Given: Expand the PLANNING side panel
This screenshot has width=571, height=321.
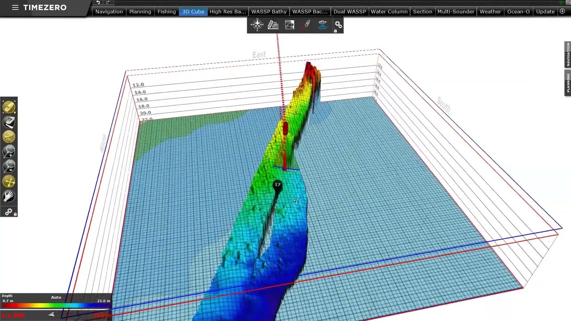Looking at the screenshot, I should [568, 82].
